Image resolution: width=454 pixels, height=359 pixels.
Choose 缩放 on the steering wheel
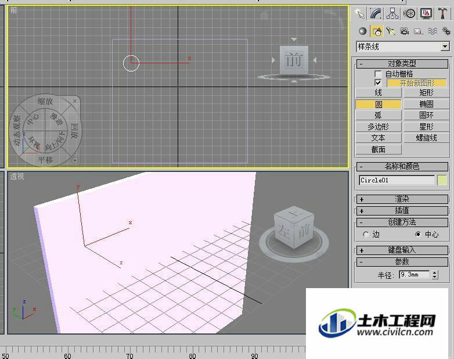click(45, 101)
